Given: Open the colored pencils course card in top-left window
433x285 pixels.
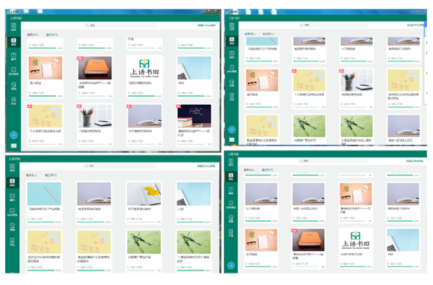Looking at the screenshot, I should click(95, 125).
